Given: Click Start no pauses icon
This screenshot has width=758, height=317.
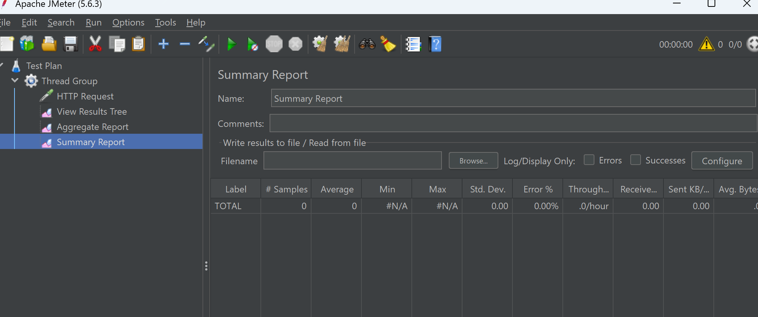Looking at the screenshot, I should coord(252,44).
